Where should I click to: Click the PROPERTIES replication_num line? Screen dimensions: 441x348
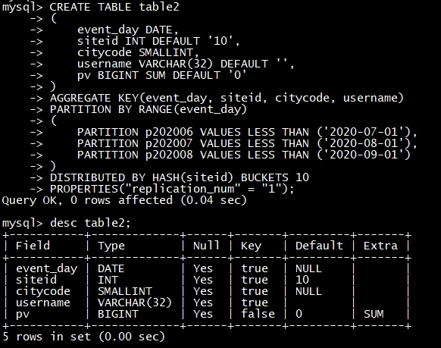tap(172, 189)
